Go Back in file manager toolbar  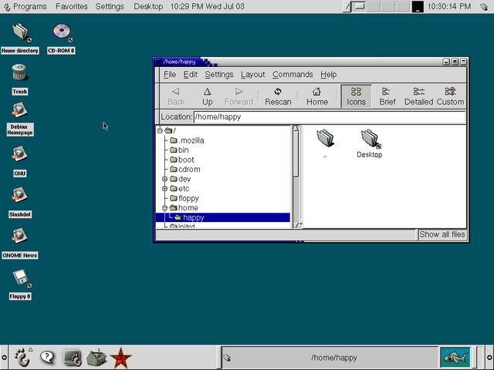click(x=176, y=96)
